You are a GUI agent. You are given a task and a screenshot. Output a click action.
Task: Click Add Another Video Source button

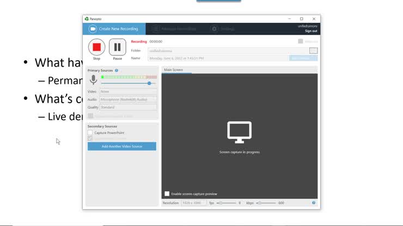(121, 147)
